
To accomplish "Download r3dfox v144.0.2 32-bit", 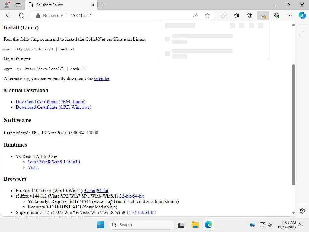I will pos(125,196).
